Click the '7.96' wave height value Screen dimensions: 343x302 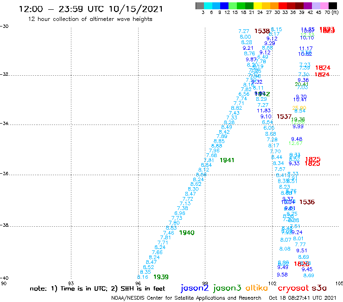[214, 151]
